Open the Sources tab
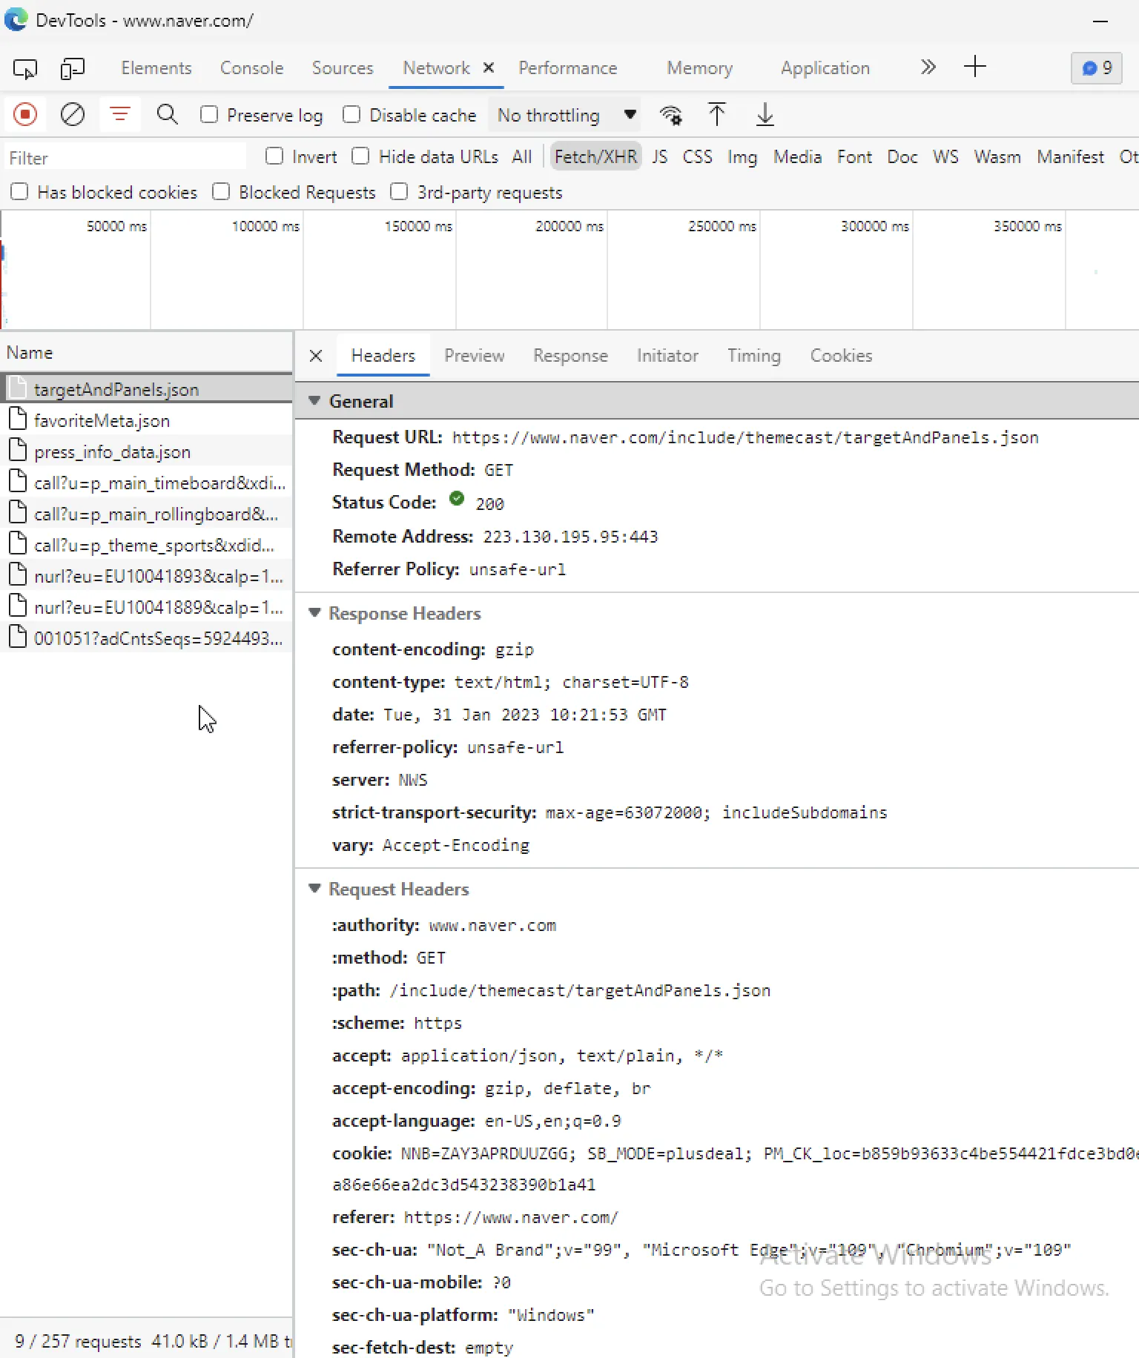The image size is (1139, 1358). [343, 68]
